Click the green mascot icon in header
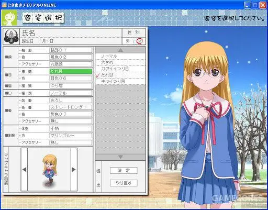This screenshot has height=210, width=268. pos(9,18)
